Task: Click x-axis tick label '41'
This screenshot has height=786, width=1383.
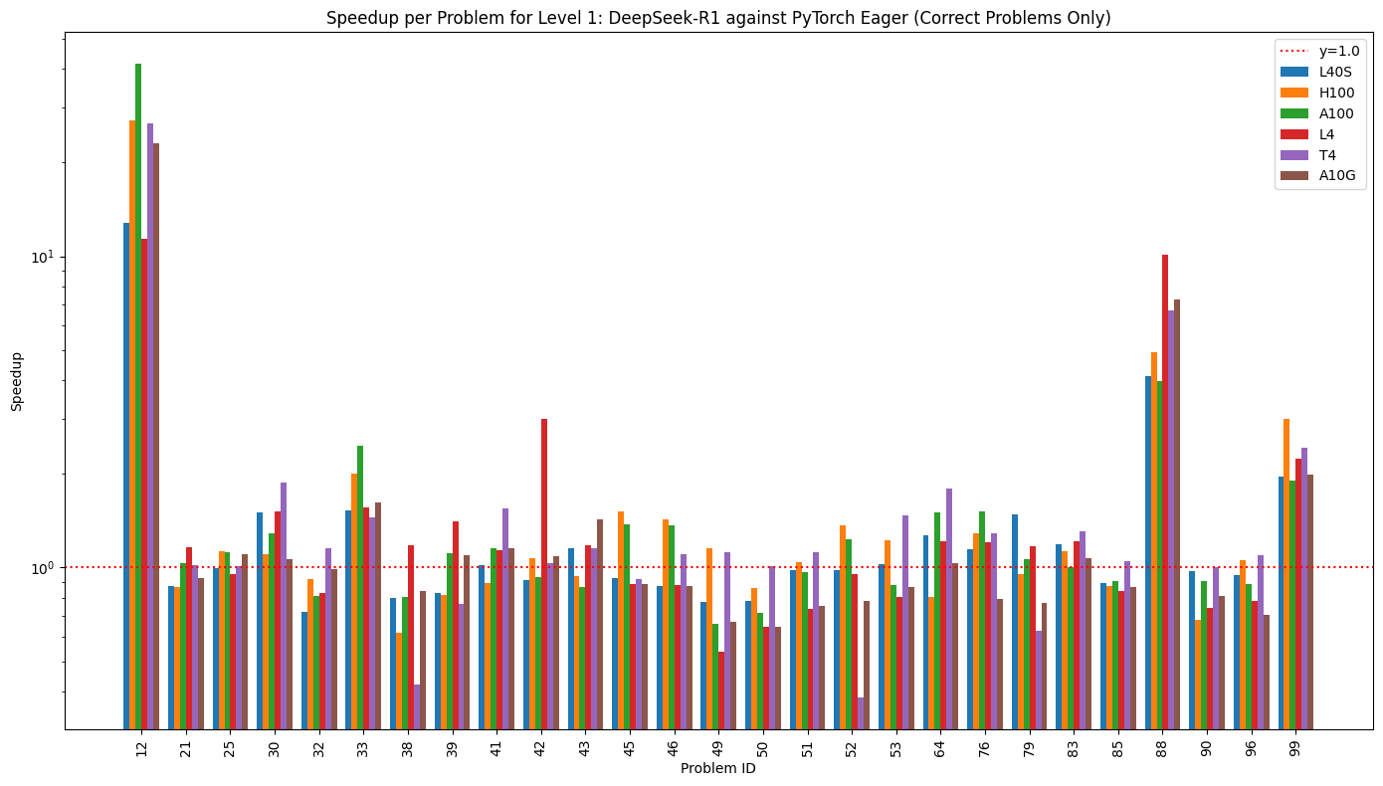Action: pos(496,747)
